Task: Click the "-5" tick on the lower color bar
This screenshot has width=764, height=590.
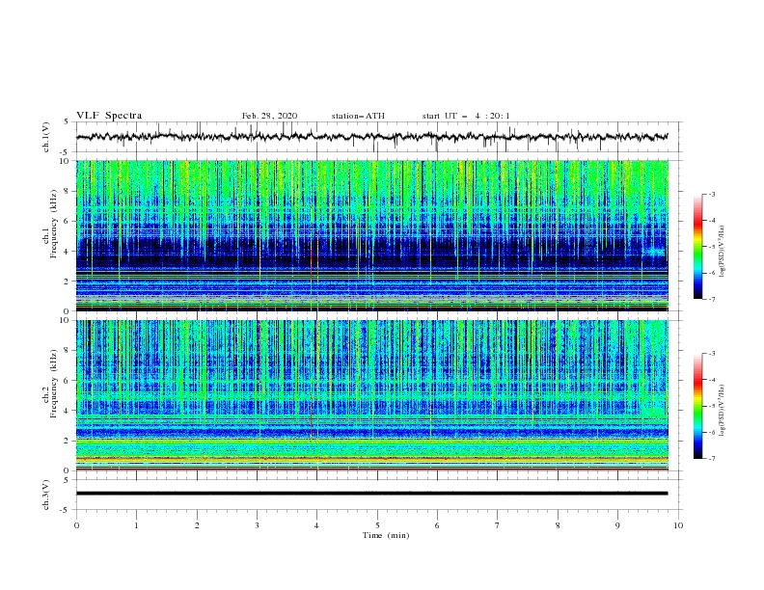Action: 711,406
